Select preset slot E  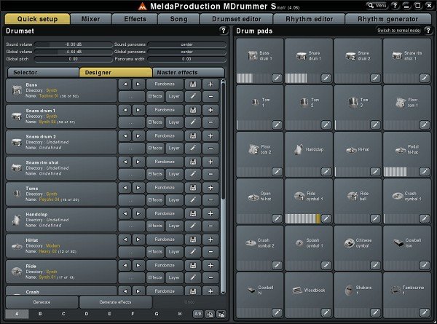[109, 314]
